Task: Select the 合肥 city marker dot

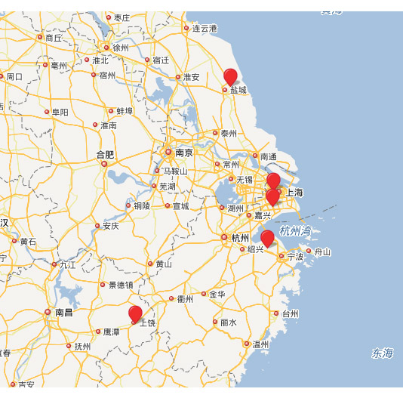Action: point(104,164)
